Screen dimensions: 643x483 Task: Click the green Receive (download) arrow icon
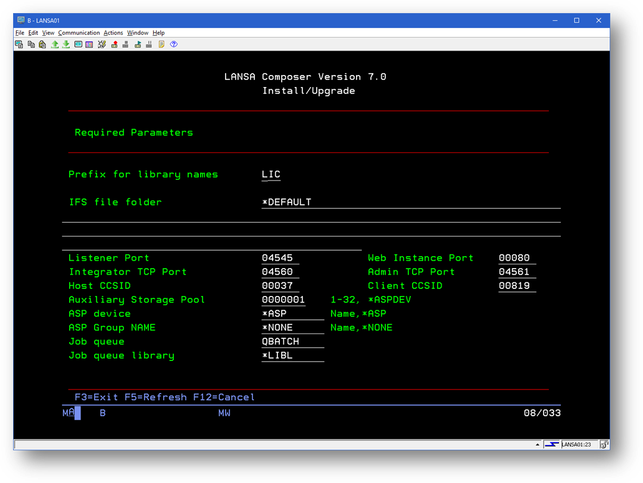[x=65, y=44]
